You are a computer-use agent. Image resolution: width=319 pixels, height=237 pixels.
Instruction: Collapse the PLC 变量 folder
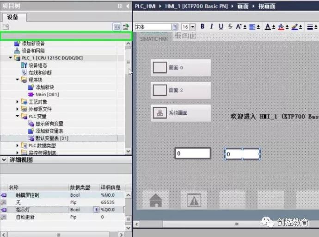17,116
